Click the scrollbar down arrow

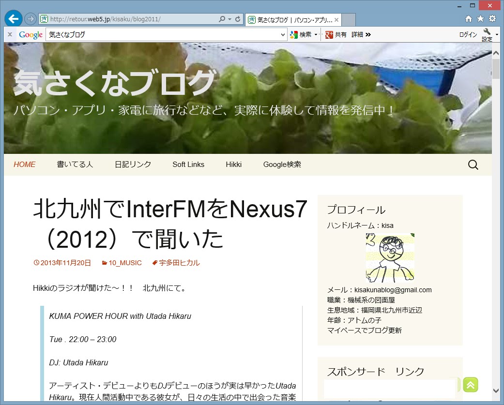(496, 390)
